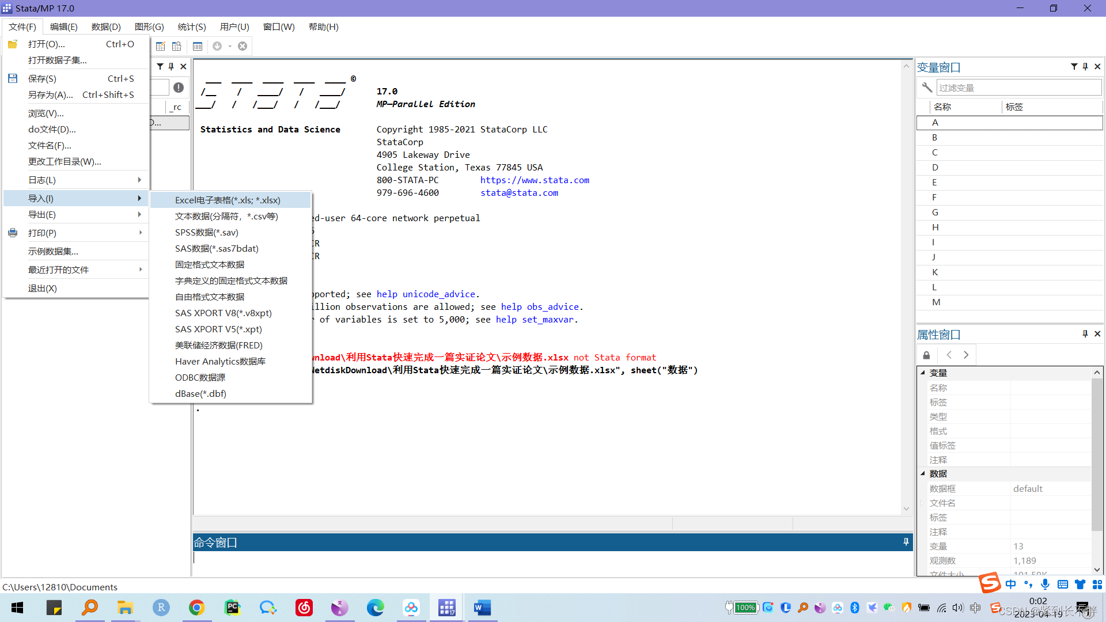Open the help obs_advice link
Screen dimensions: 1106x622
pos(540,306)
